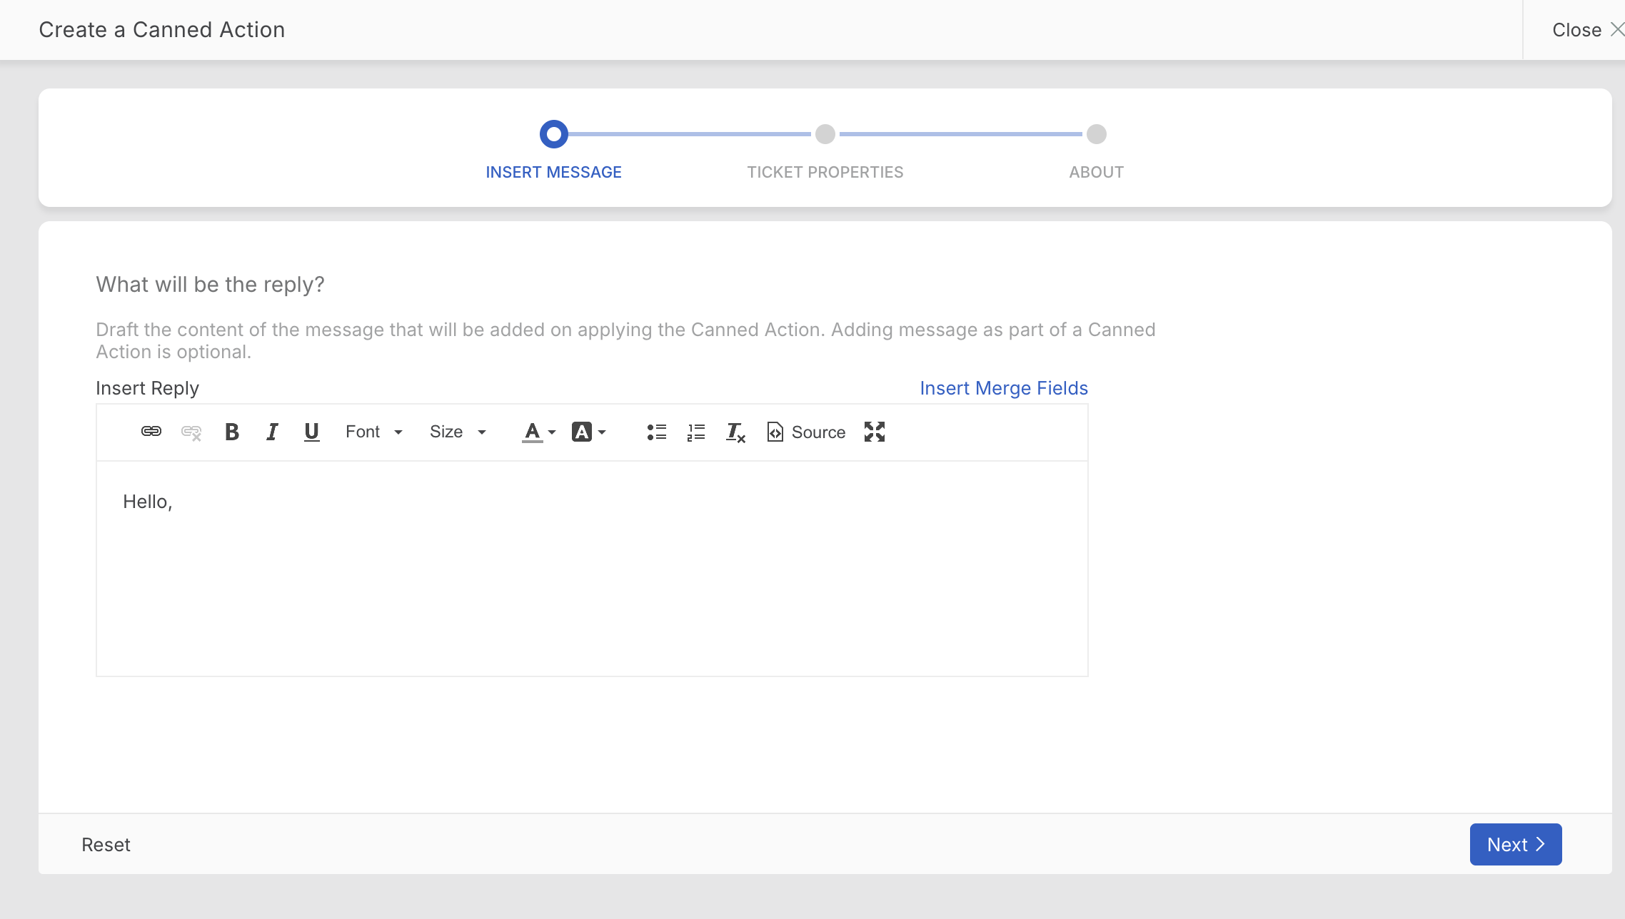Viewport: 1625px width, 919px height.
Task: Insert a numbered list
Action: [x=696, y=432]
